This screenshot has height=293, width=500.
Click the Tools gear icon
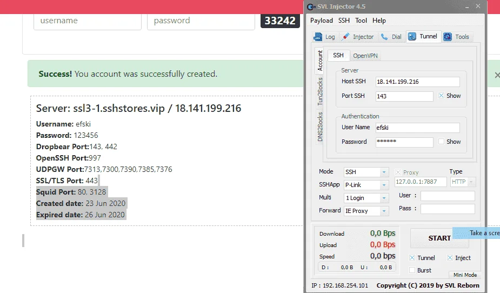tap(448, 37)
